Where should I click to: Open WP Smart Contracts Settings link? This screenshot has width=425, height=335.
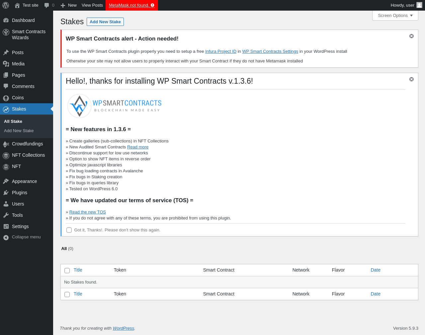point(270,51)
